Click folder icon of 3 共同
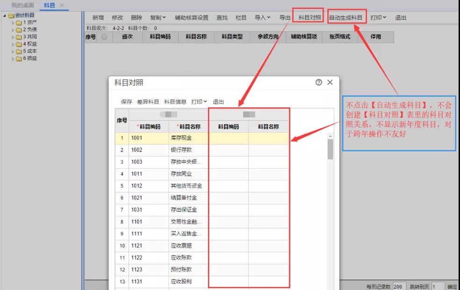 coord(19,37)
